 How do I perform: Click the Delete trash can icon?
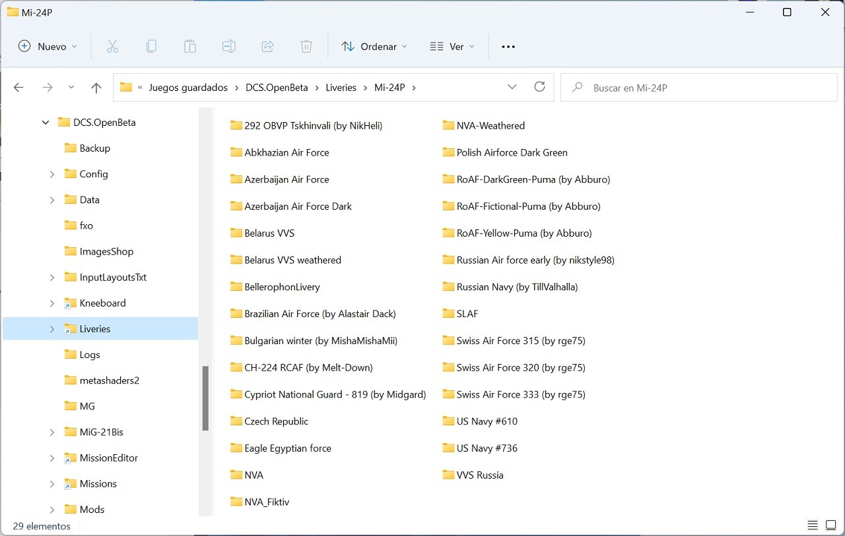coord(306,46)
